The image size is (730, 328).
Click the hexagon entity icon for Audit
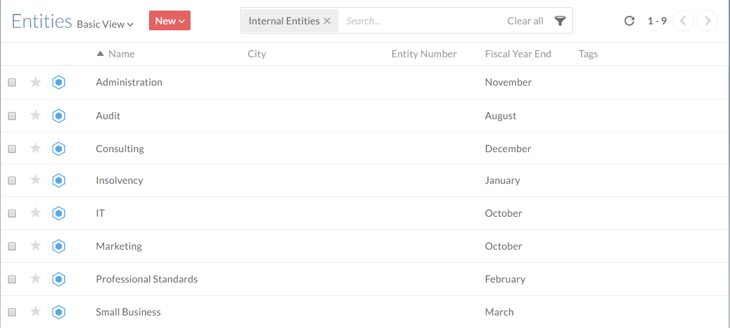(59, 116)
